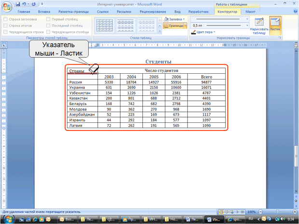
Task: Enable the Строка заголовка checkbox
Action: click(x=5, y=19)
